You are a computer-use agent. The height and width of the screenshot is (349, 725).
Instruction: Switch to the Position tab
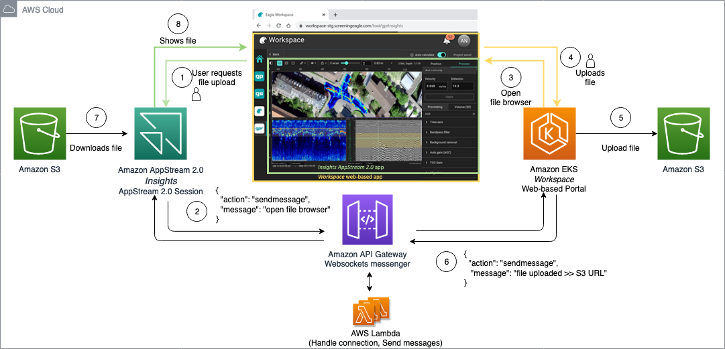point(435,64)
